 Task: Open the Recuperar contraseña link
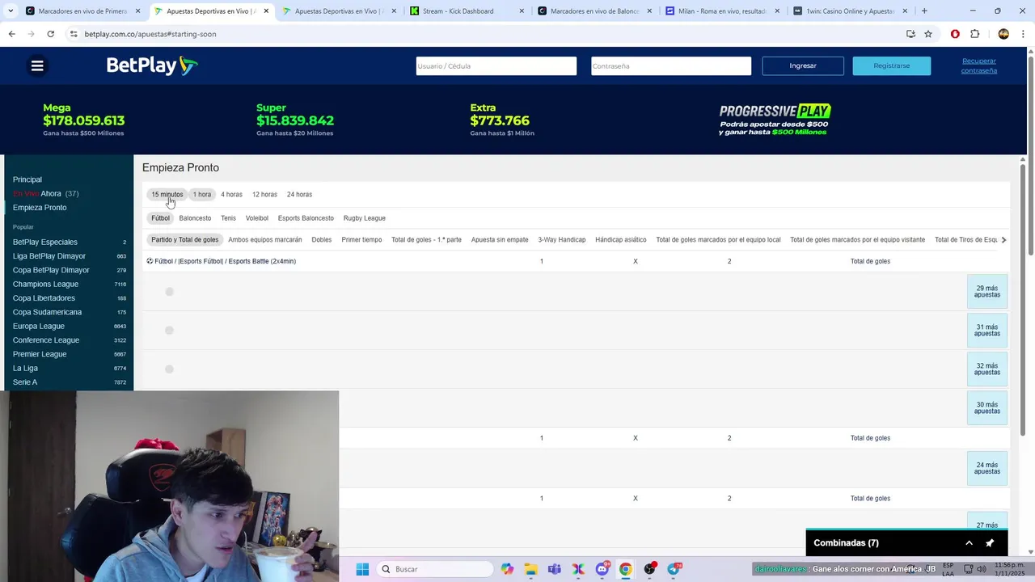tap(978, 66)
